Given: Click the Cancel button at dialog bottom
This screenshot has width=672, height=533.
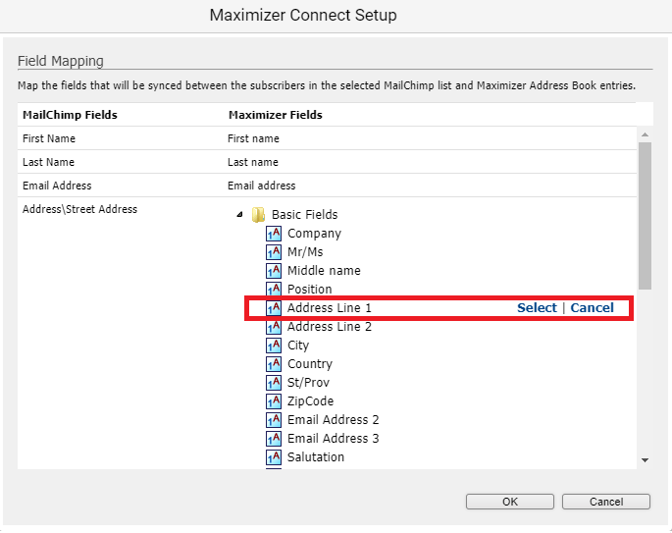Looking at the screenshot, I should (x=606, y=502).
